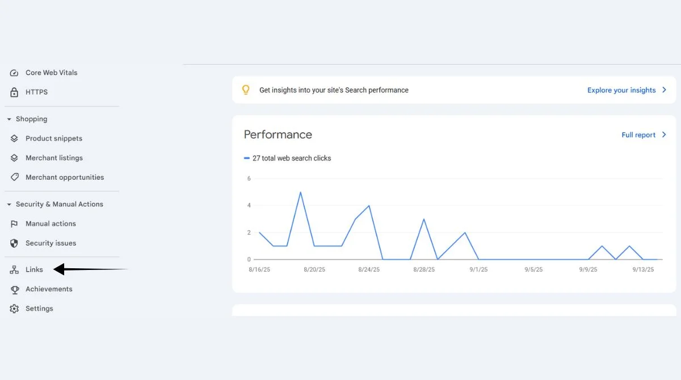Screen dimensions: 681x380
Task: Click Security & Manual Actions heading
Action: [60, 204]
